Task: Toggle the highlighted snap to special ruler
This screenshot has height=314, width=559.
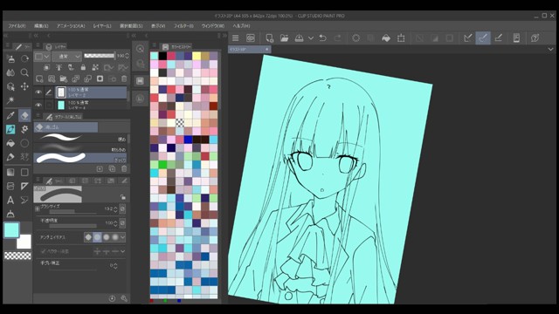Action: click(483, 38)
